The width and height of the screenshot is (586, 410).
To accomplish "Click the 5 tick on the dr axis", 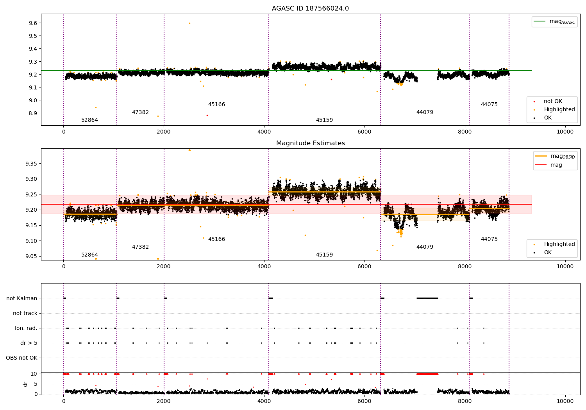I will coord(36,384).
